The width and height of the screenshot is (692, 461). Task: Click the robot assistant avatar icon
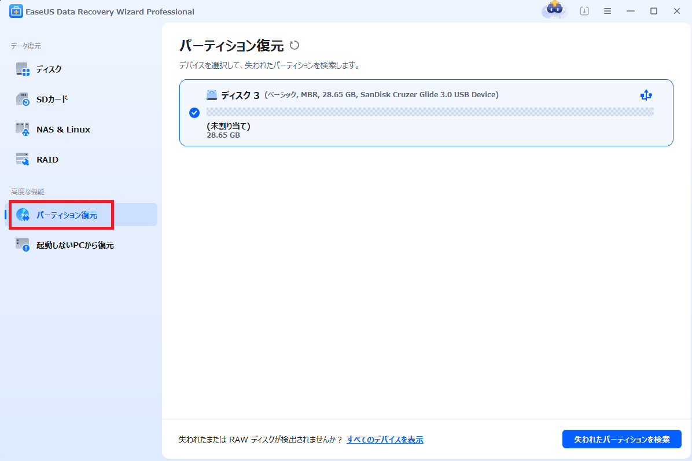[x=554, y=10]
